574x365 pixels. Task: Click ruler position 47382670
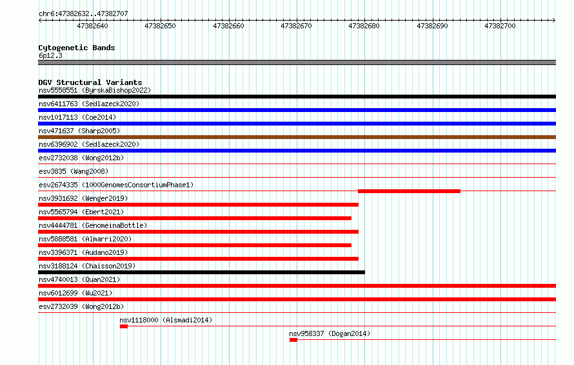point(296,26)
